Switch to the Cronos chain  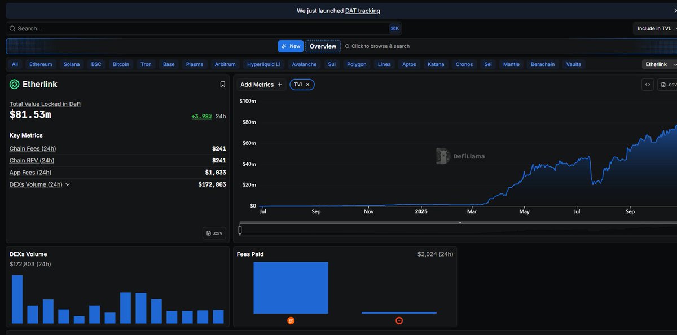coord(464,64)
